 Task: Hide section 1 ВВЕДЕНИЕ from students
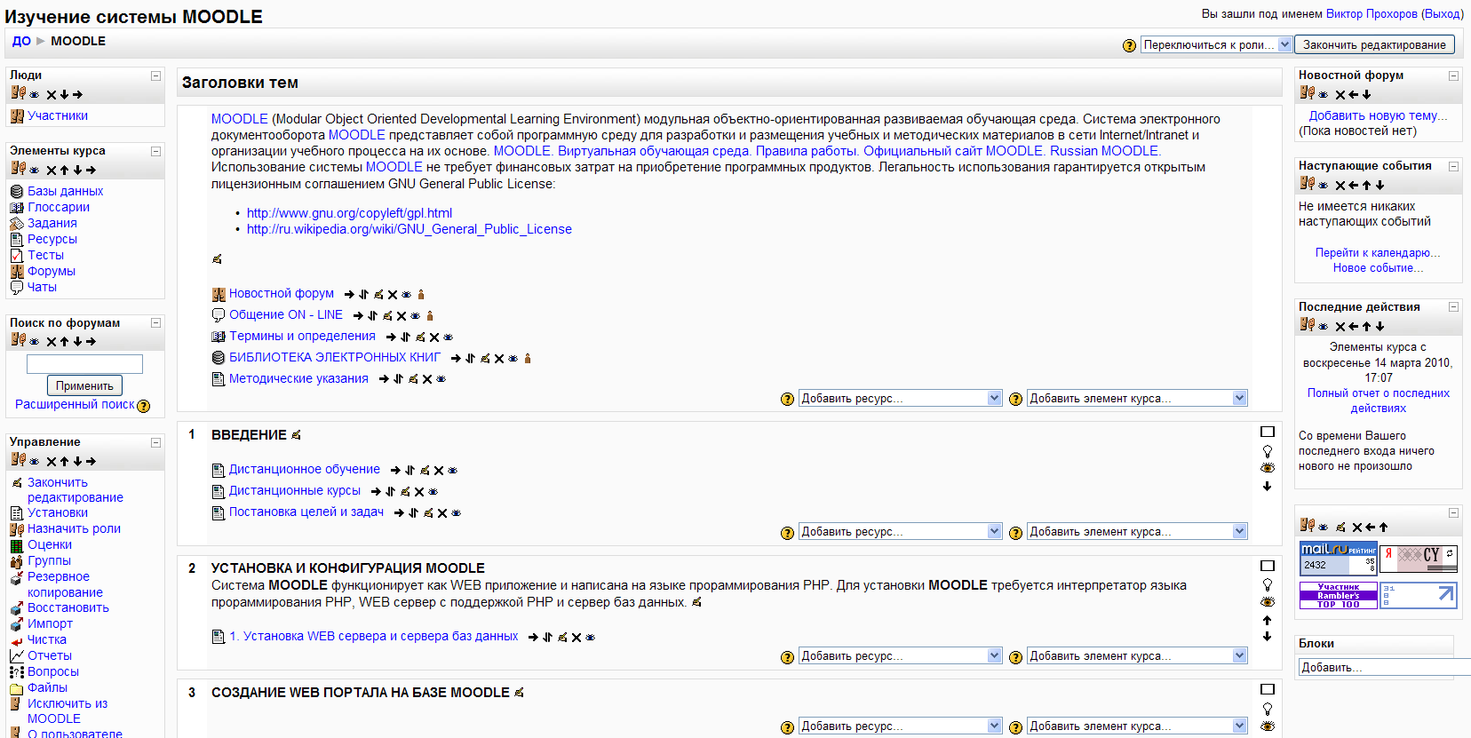tap(1268, 468)
